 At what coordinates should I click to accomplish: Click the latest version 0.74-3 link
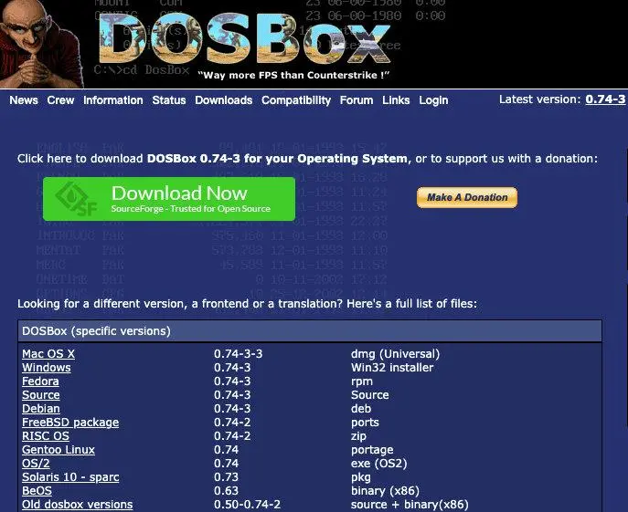(x=605, y=99)
